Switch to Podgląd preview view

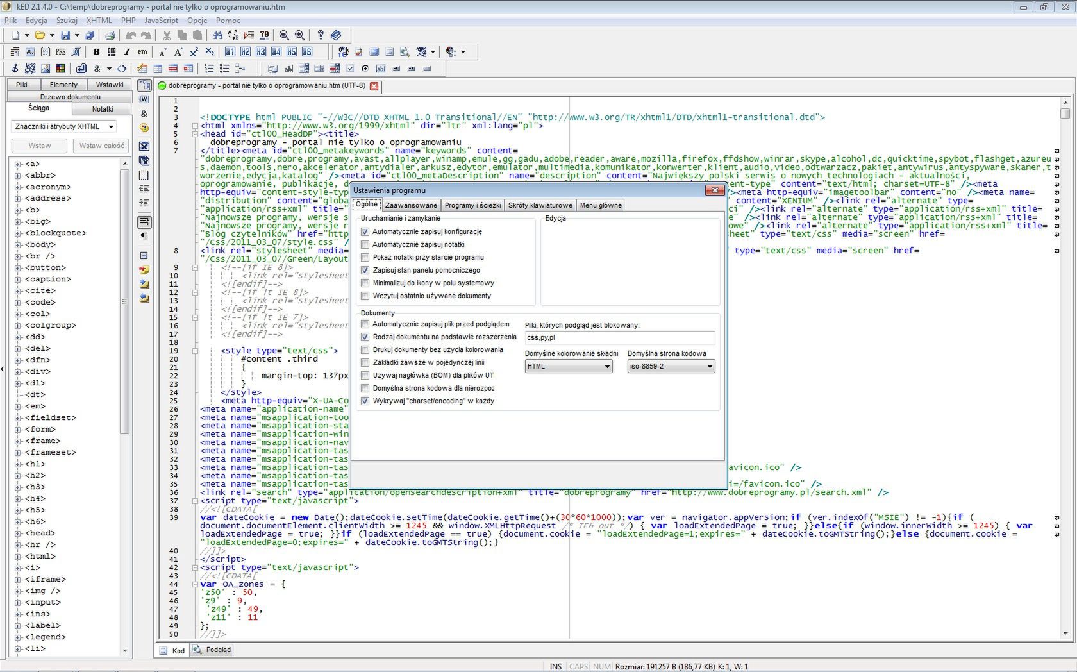tap(213, 650)
